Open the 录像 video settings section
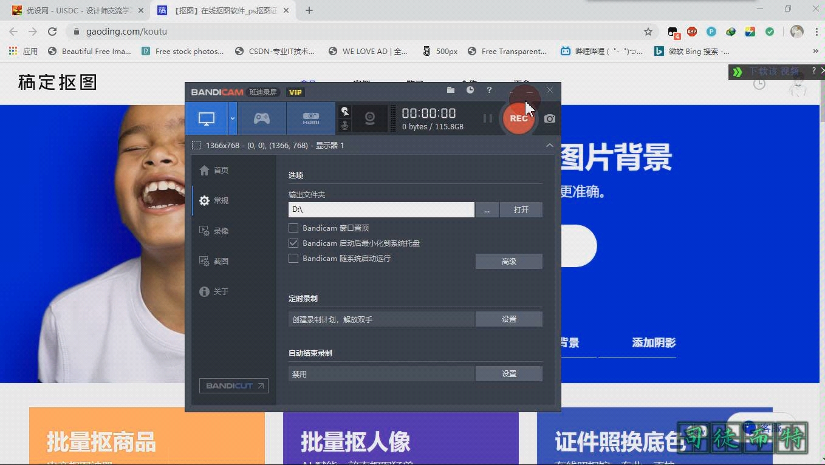 coord(214,231)
